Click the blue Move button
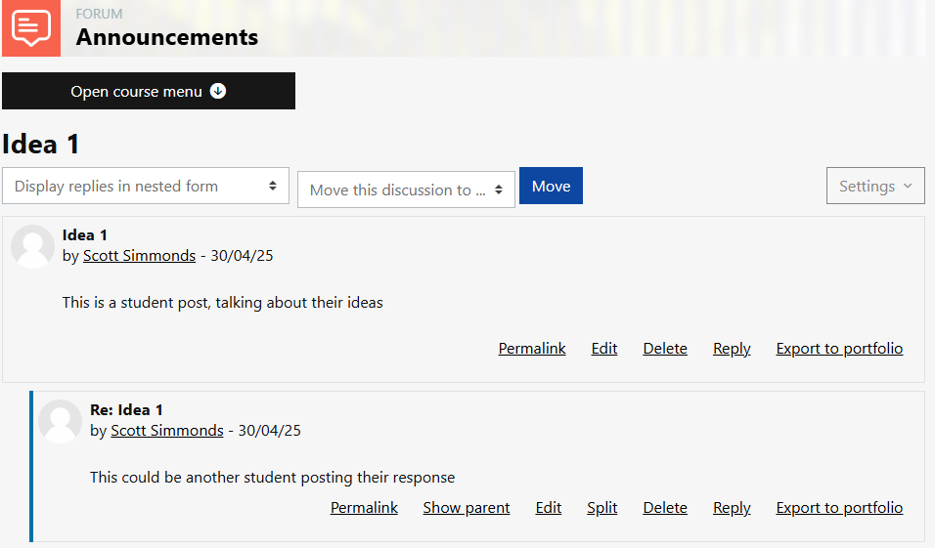The height and width of the screenshot is (548, 935). [x=551, y=186]
